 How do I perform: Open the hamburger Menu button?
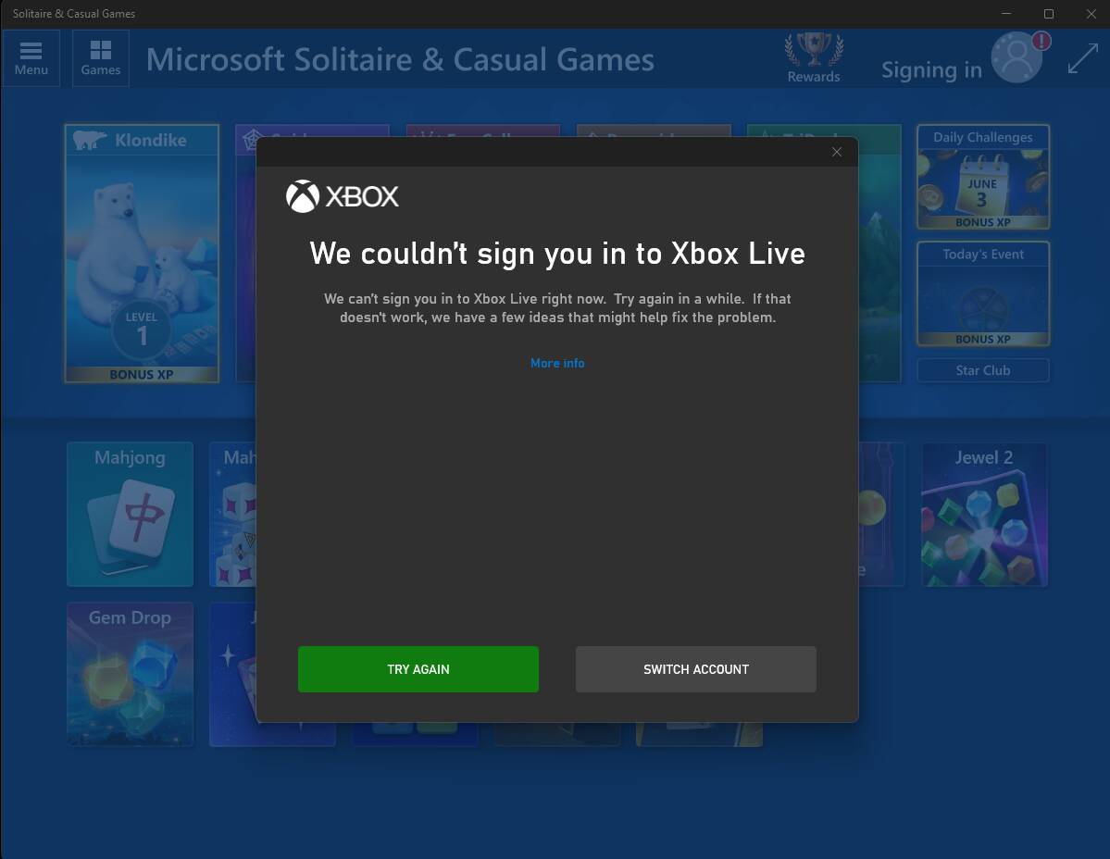(x=31, y=58)
